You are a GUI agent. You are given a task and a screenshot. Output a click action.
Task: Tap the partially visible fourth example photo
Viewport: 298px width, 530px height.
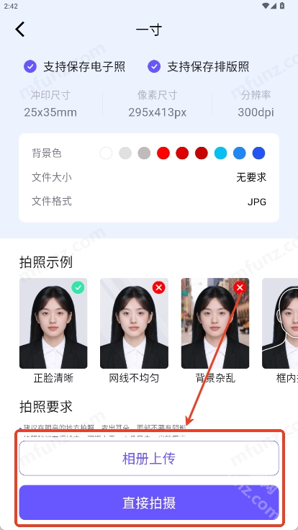click(x=280, y=323)
